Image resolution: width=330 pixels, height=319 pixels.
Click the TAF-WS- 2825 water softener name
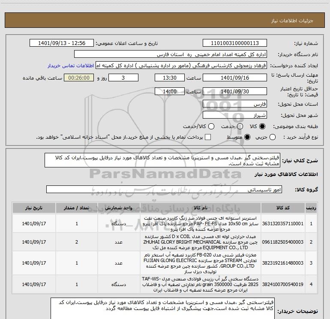(x=201, y=284)
